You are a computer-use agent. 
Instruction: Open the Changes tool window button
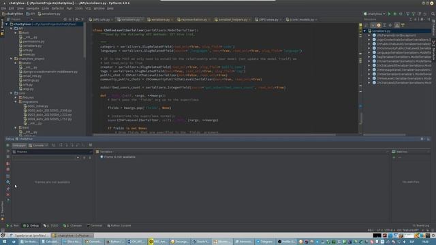coord(72,225)
